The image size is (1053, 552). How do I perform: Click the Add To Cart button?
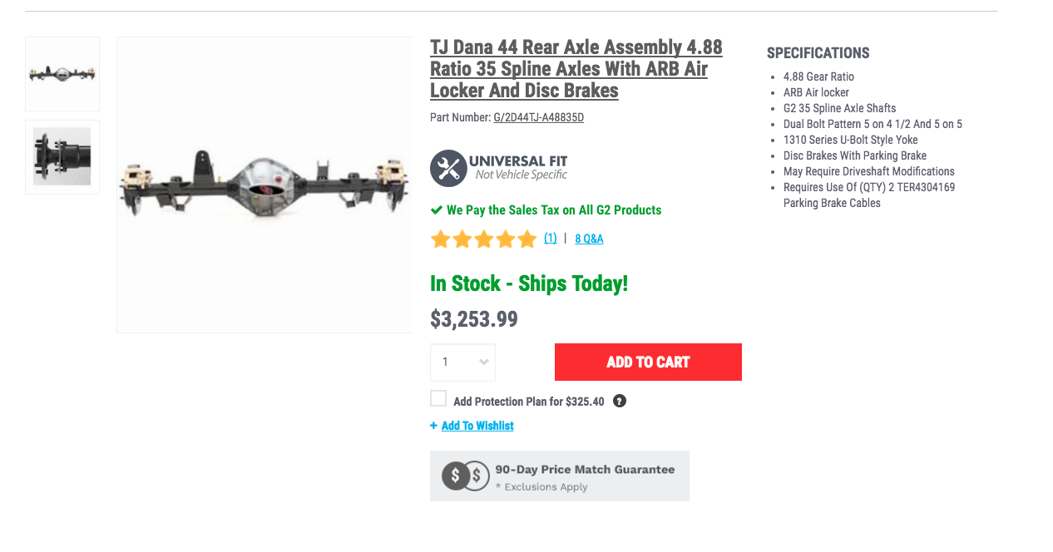(648, 362)
